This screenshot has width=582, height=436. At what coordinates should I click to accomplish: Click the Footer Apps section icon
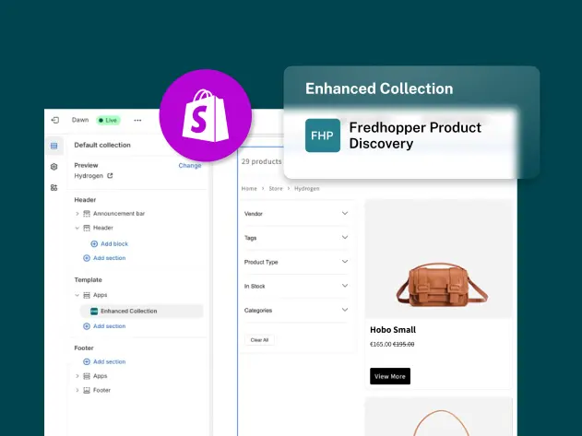[x=87, y=376]
